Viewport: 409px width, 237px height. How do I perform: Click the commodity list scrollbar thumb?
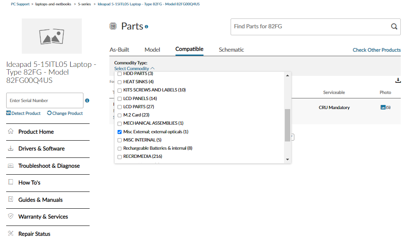(x=287, y=125)
